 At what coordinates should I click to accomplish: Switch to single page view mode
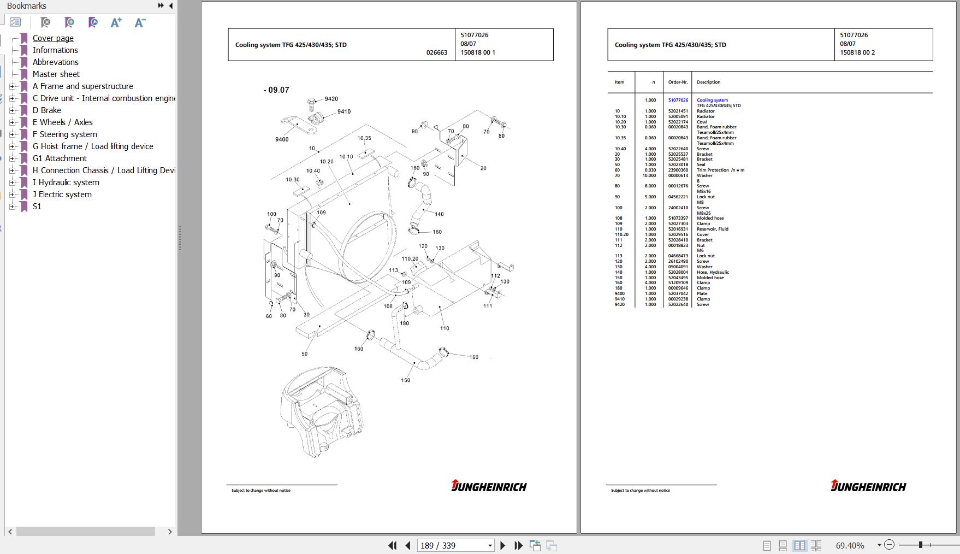pos(766,545)
